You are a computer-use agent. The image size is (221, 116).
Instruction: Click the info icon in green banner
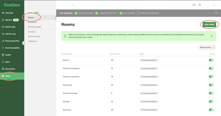65,36
